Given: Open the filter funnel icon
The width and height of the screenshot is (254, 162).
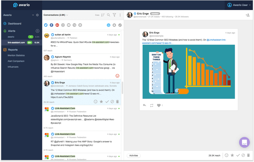Looking at the screenshot, I should (x=114, y=15).
